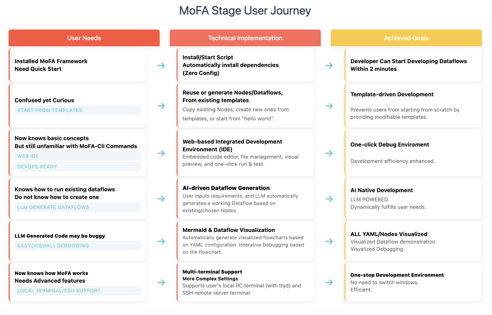
Task: Click arrow after Installed MoFA Framework card
Action: (161, 65)
